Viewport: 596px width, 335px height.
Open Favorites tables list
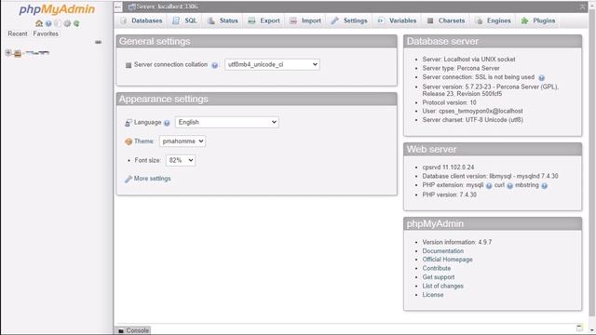point(46,33)
